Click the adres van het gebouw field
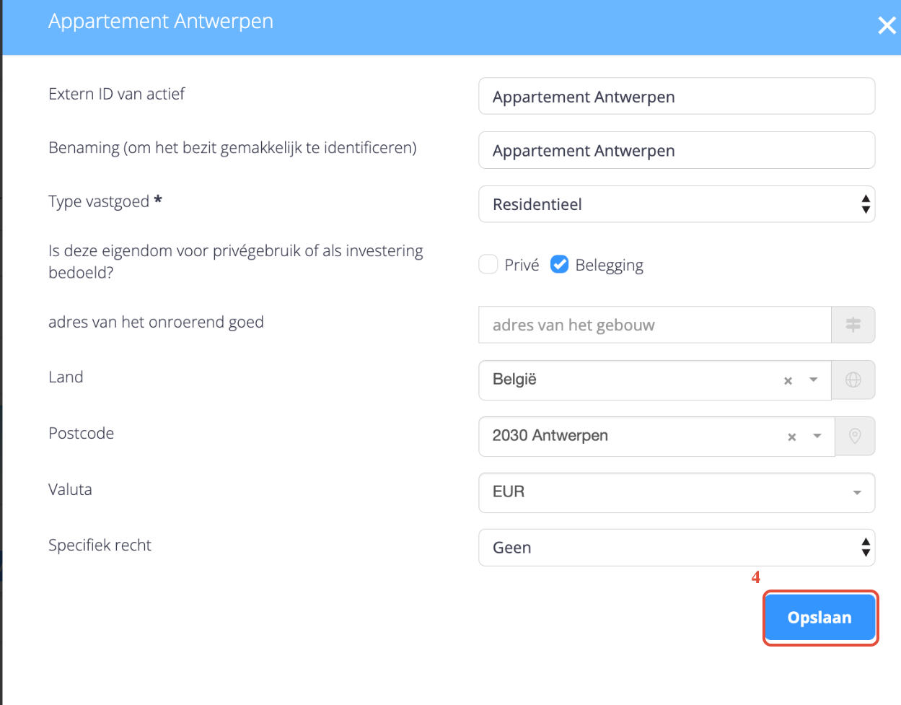Image resolution: width=901 pixels, height=705 pixels. (x=654, y=325)
